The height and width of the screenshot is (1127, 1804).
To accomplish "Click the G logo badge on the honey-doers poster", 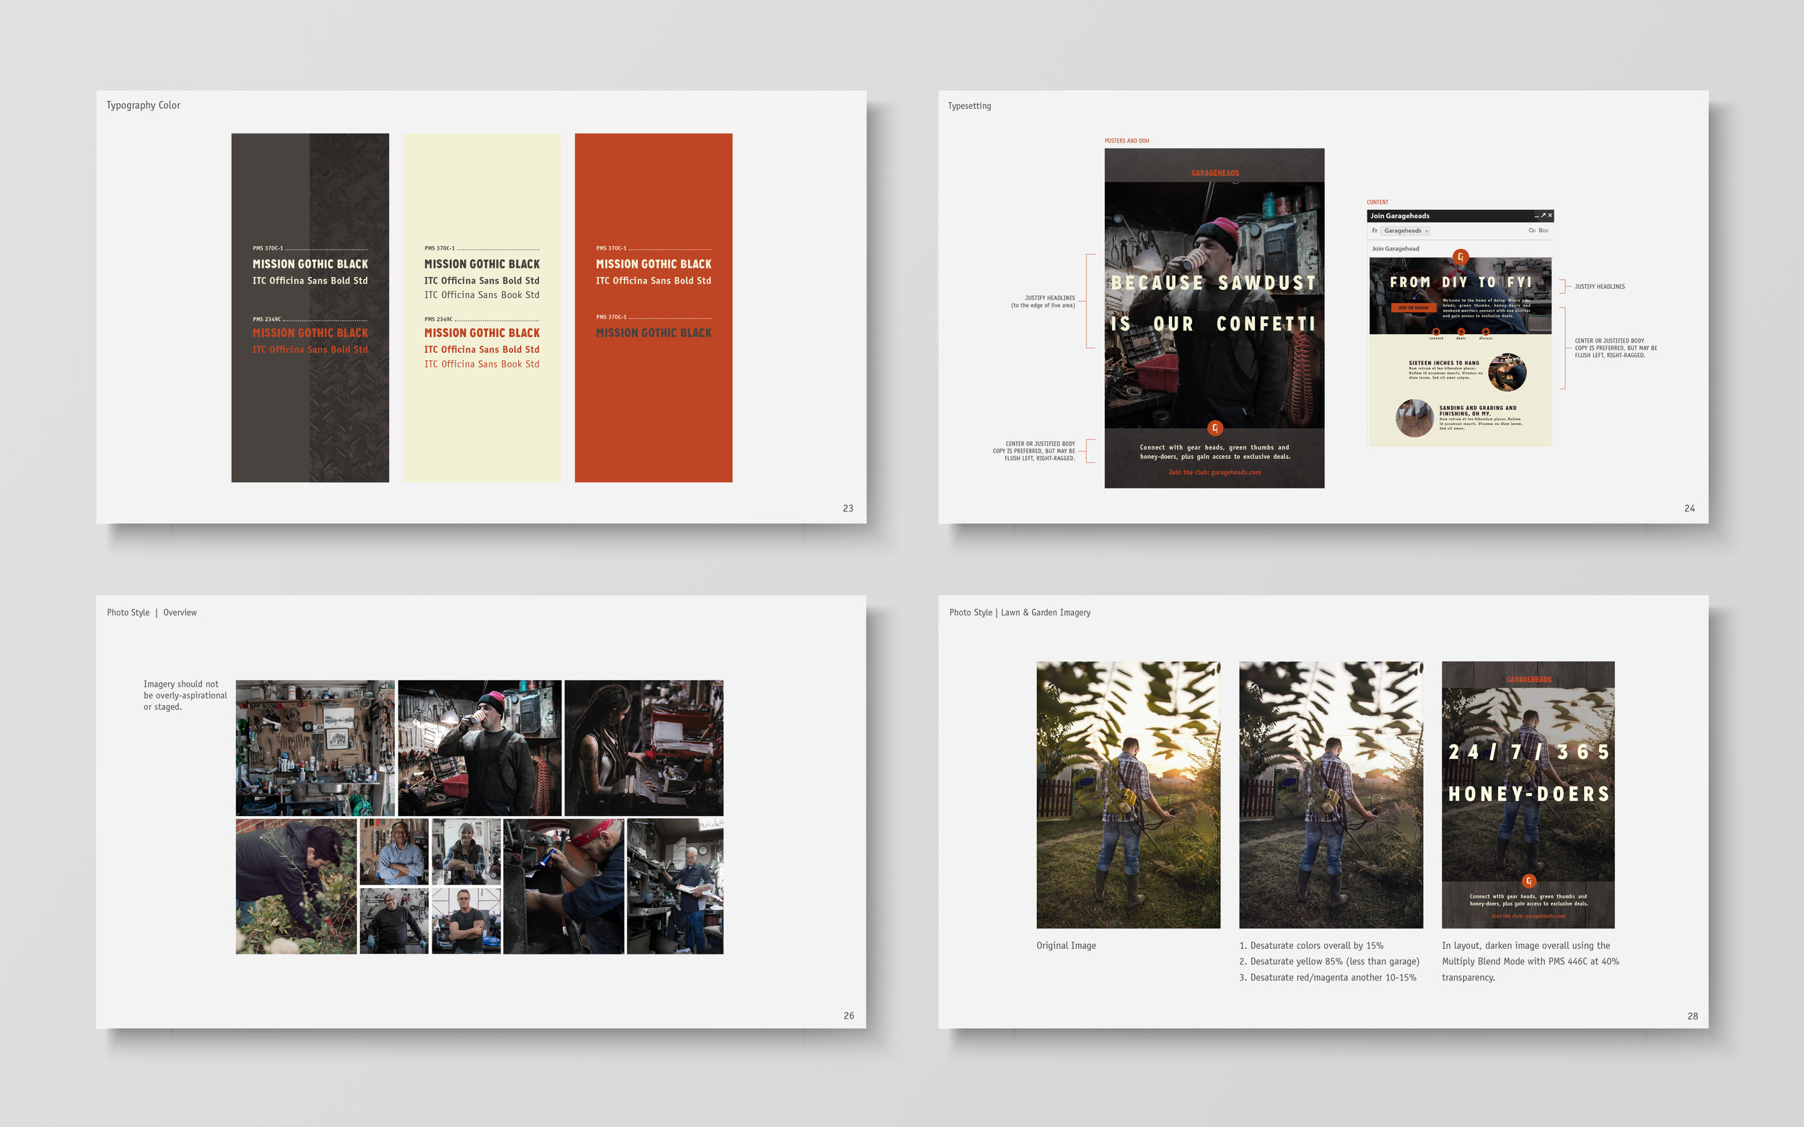I will pos(1528,880).
